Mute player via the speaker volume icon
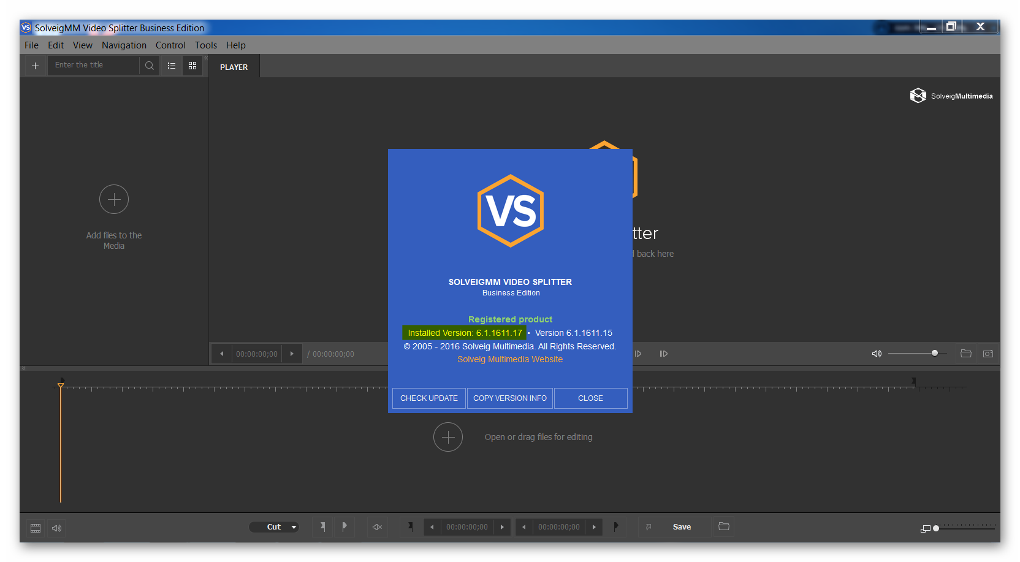Image resolution: width=1020 pixels, height=562 pixels. (877, 354)
